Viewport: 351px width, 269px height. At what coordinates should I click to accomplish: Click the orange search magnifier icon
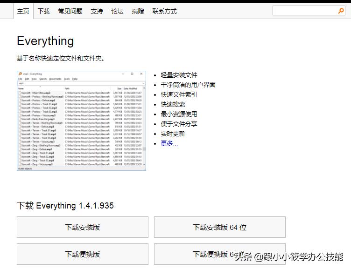coord(341,11)
